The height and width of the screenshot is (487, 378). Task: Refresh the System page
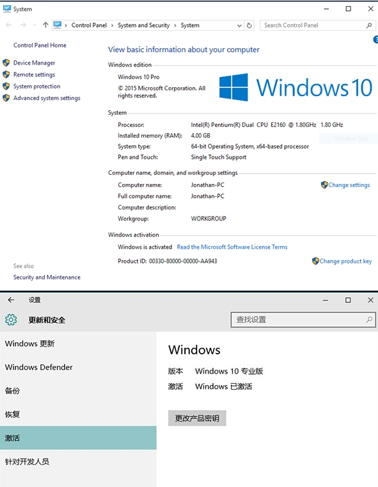[249, 26]
